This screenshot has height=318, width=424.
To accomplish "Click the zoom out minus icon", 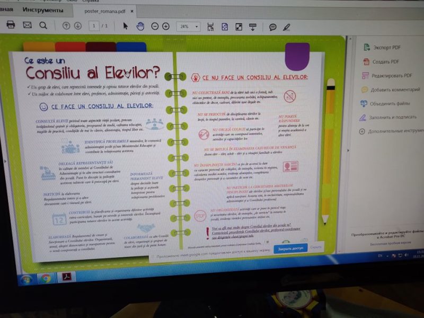I will (155, 26).
